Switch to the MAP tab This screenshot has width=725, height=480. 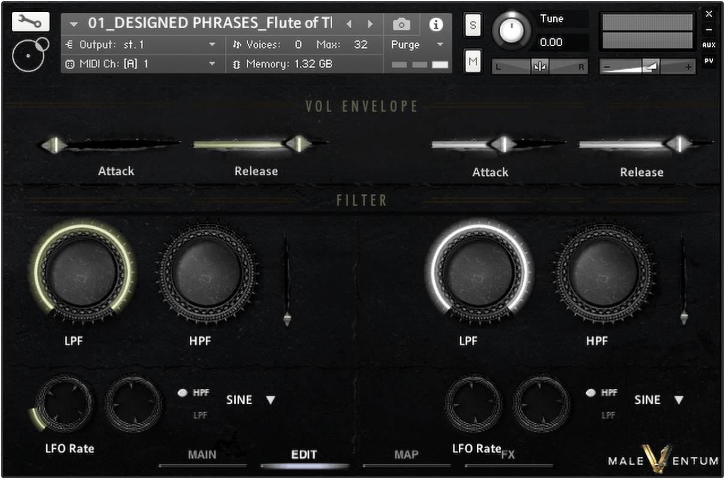click(x=406, y=455)
